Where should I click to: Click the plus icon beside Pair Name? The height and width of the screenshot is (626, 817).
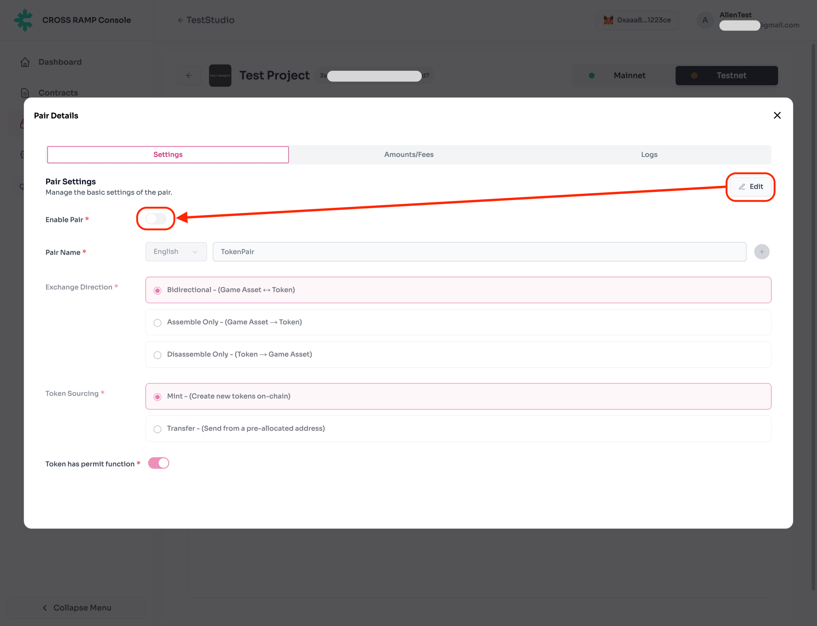click(761, 252)
